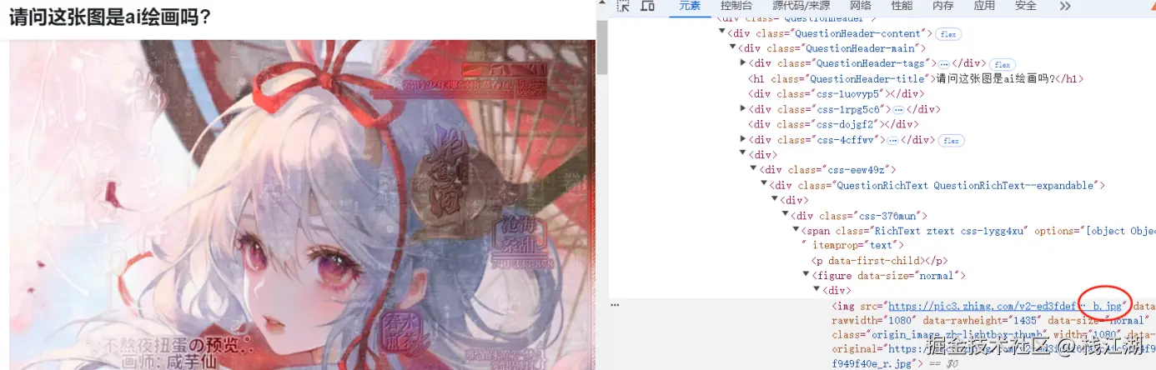Open the 元素 tab
Screen dimensions: 1156x370
pos(690,6)
